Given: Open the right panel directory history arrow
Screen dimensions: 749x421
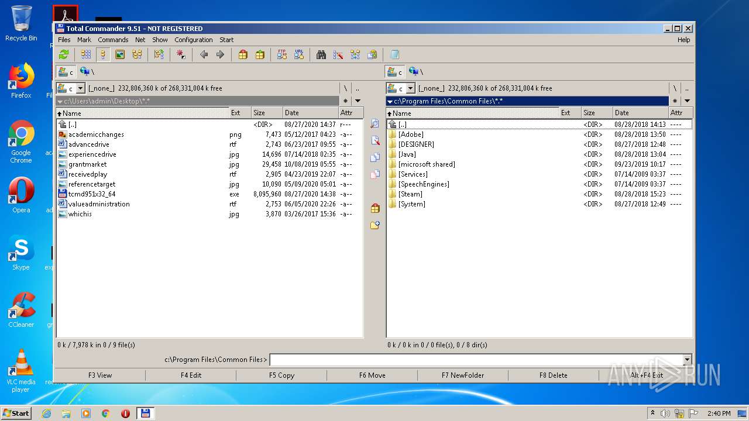Looking at the screenshot, I should [x=687, y=101].
